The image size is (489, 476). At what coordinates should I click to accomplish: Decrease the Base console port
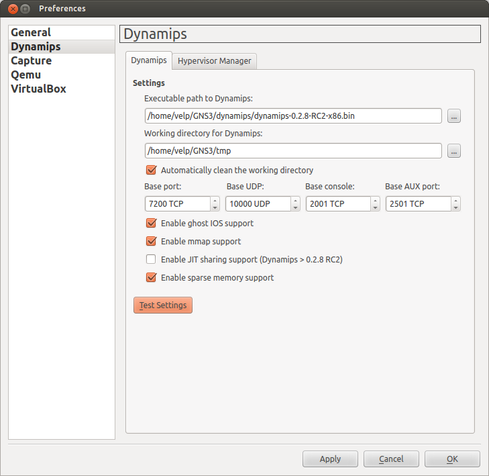(375, 207)
